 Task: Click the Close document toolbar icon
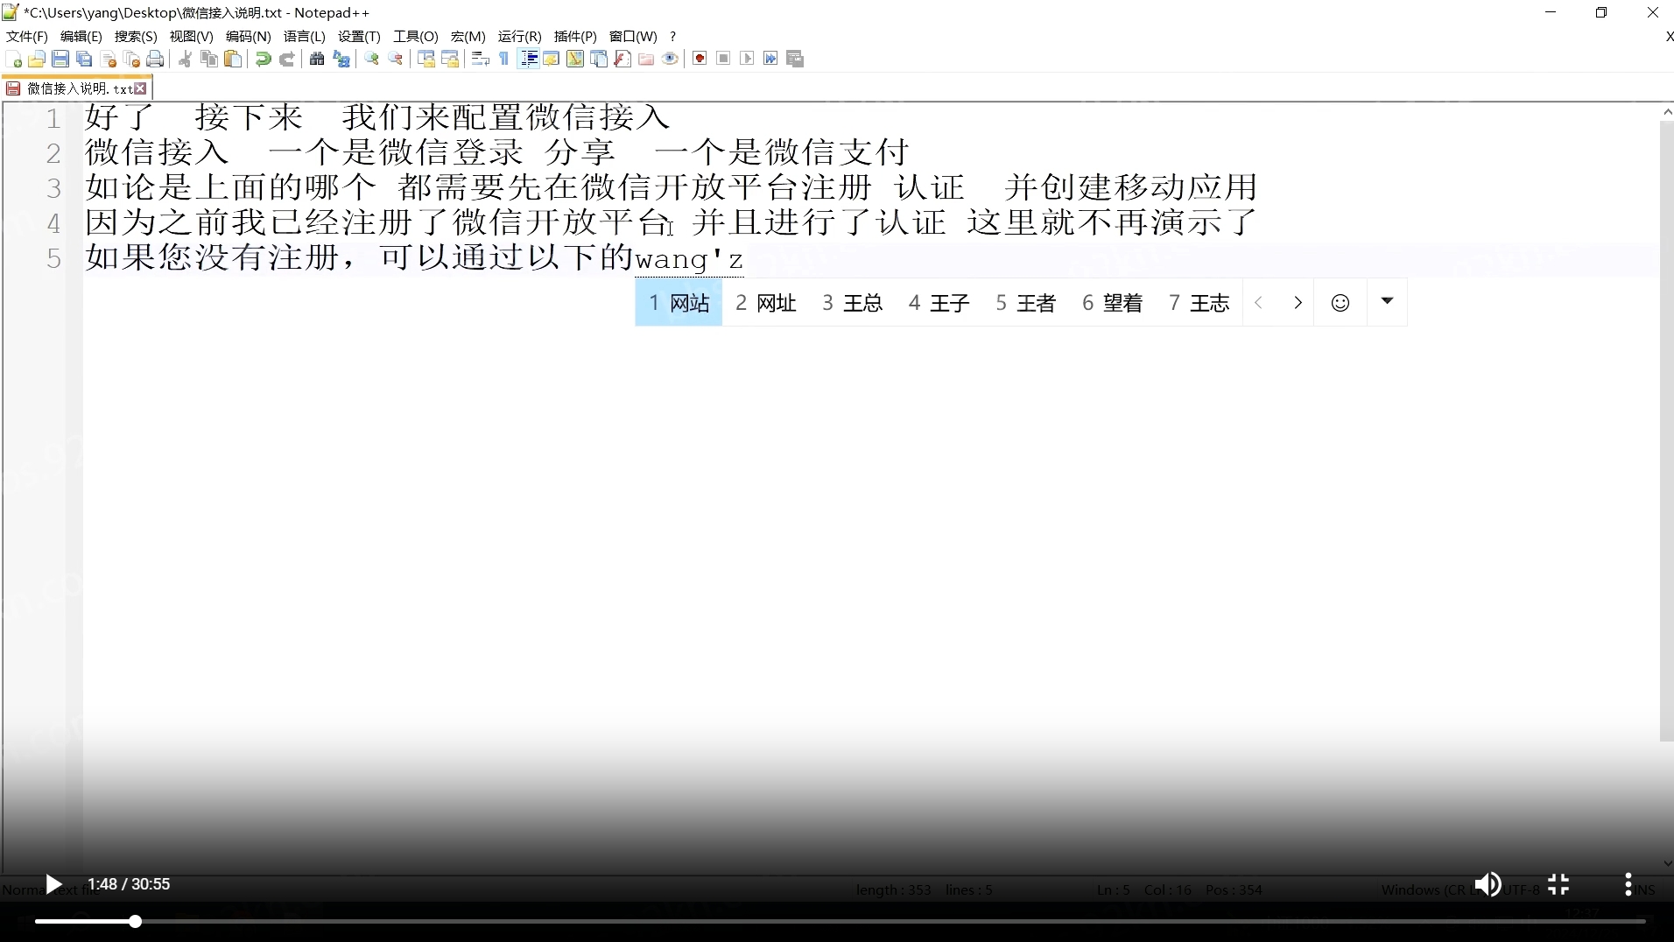click(x=109, y=59)
